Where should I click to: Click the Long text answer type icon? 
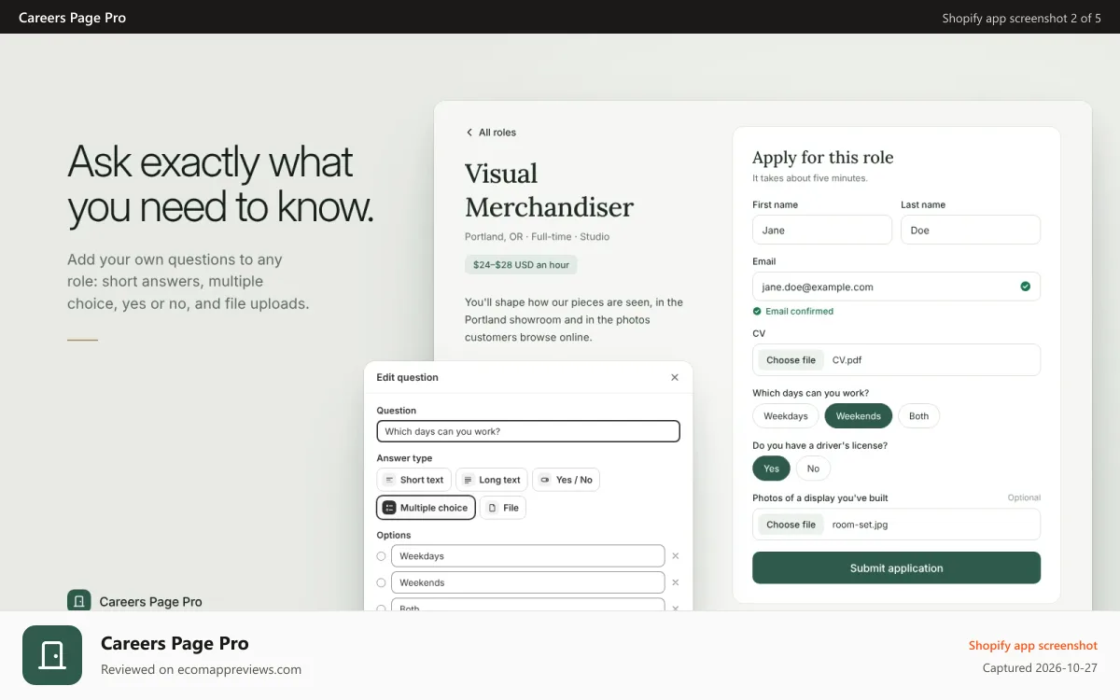click(469, 480)
